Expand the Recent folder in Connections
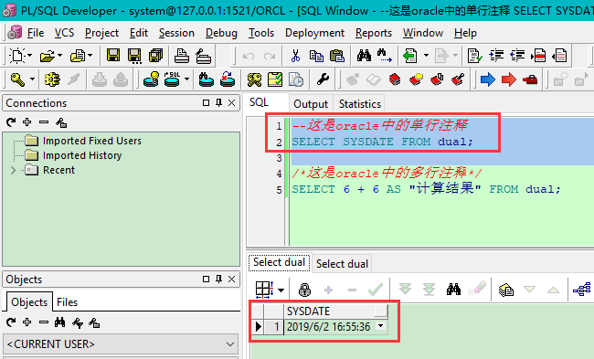Screen dimensions: 594x359 [x=14, y=171]
